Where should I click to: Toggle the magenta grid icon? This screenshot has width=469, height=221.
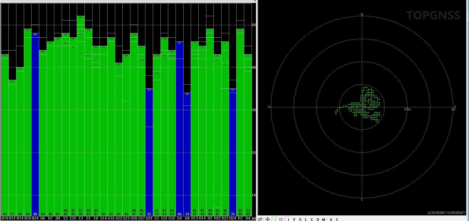[x=281, y=219]
